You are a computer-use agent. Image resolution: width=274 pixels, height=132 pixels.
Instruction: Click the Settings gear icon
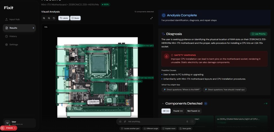(x=6, y=45)
